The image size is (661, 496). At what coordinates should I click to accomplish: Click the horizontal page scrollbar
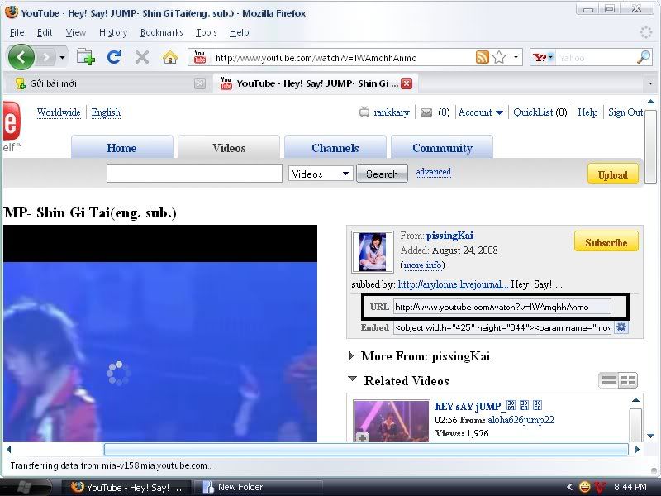click(366, 449)
